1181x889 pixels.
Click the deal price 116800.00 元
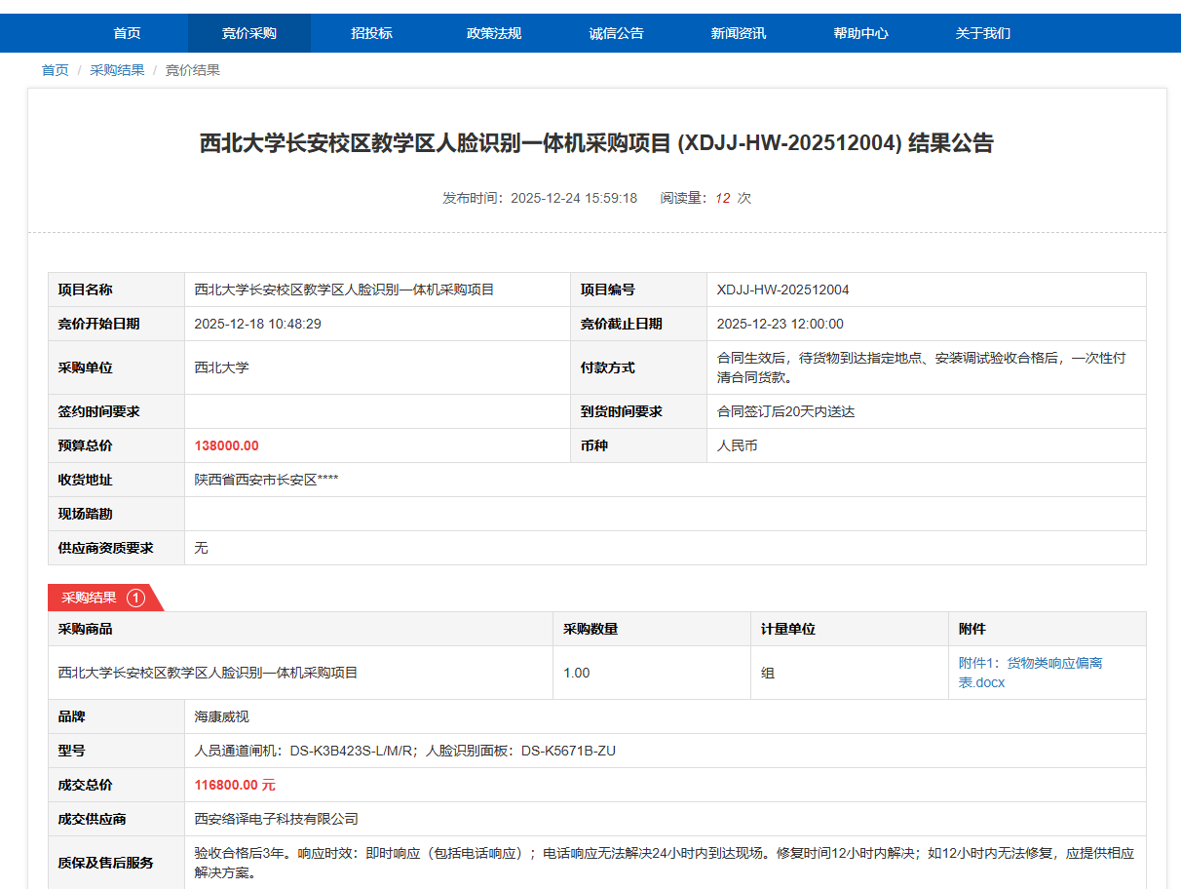235,785
